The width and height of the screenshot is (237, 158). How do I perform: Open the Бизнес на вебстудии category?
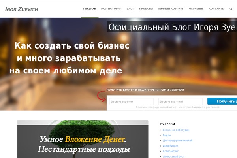tap(176, 130)
